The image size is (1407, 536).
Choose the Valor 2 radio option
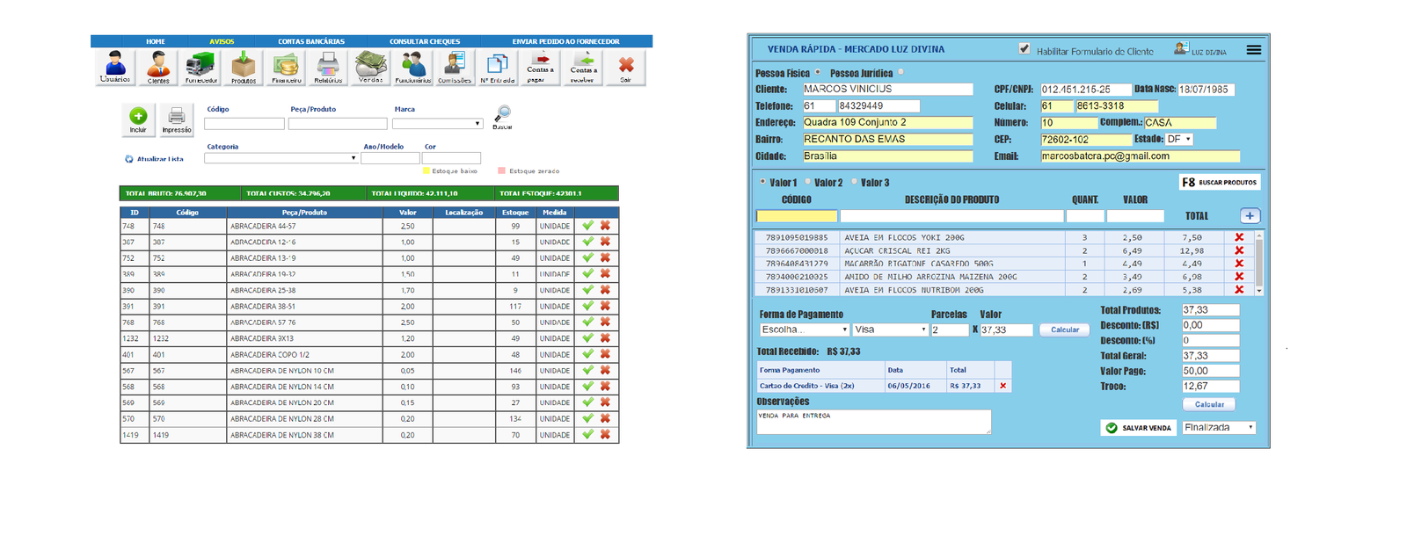coord(808,182)
